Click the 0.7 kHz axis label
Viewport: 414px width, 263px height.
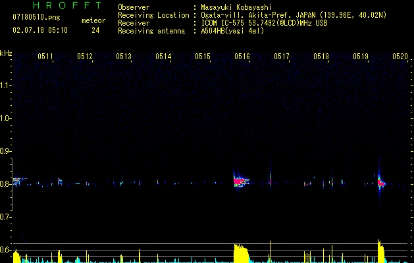pyautogui.click(x=5, y=217)
